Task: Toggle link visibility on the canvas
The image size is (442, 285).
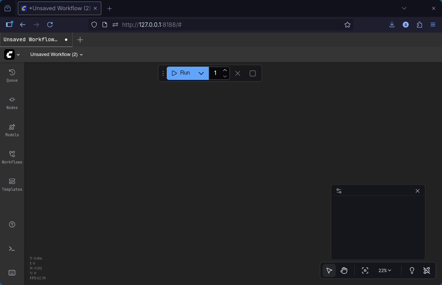Action: [x=426, y=270]
